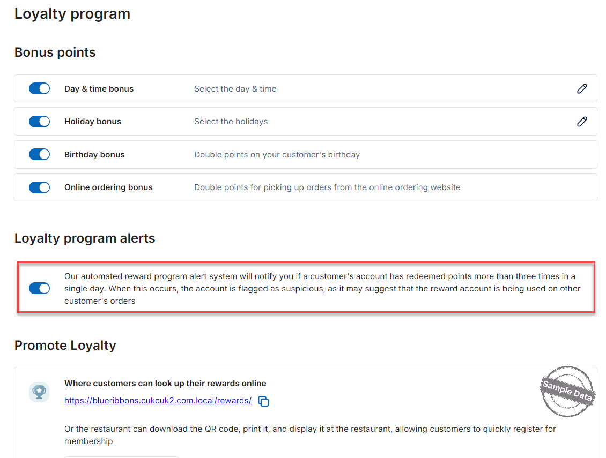The height and width of the screenshot is (458, 606).
Task: Open the blueribbons rewards link
Action: (158, 401)
